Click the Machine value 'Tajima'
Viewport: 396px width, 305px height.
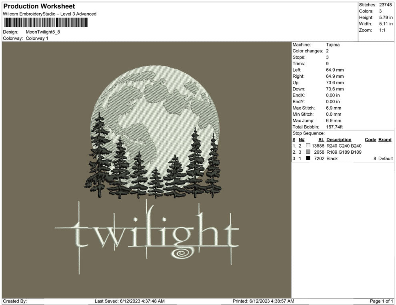tap(333, 45)
